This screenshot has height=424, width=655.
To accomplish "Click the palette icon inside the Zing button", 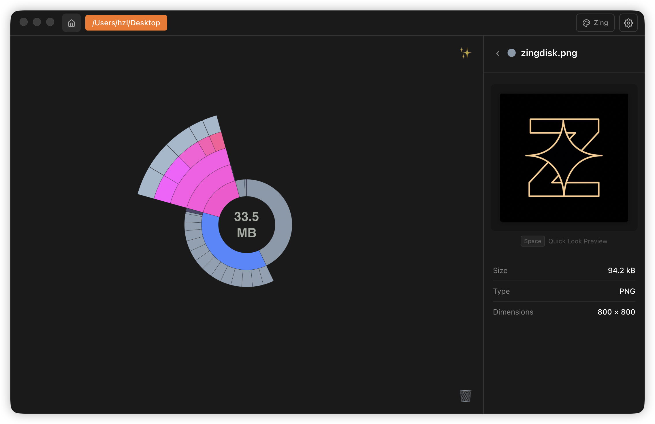I will [x=586, y=22].
